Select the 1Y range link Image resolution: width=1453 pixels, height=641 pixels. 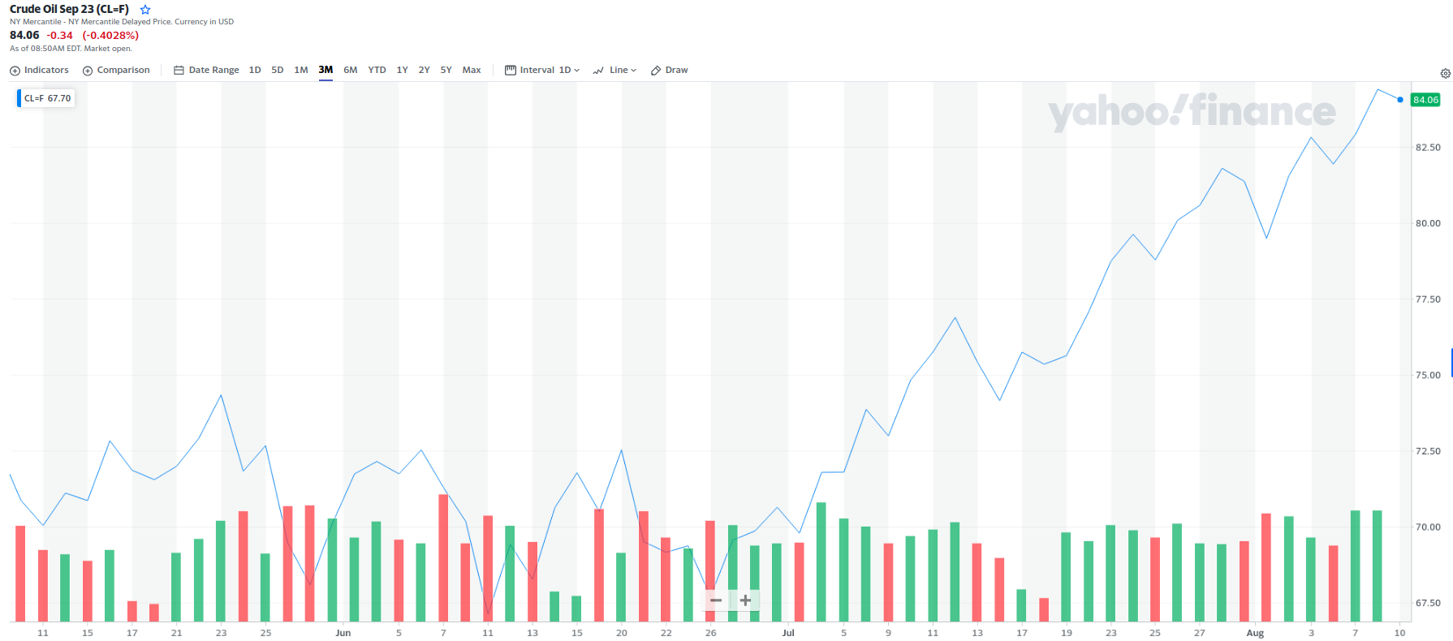point(402,70)
